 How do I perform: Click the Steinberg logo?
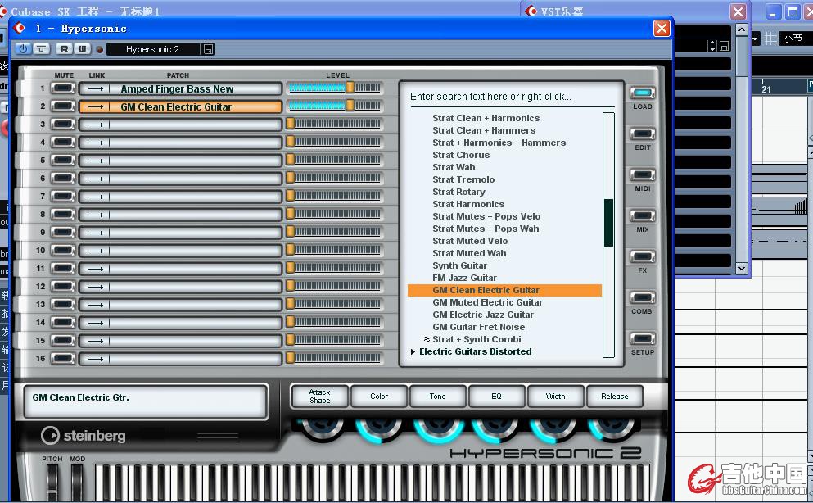coord(83,436)
